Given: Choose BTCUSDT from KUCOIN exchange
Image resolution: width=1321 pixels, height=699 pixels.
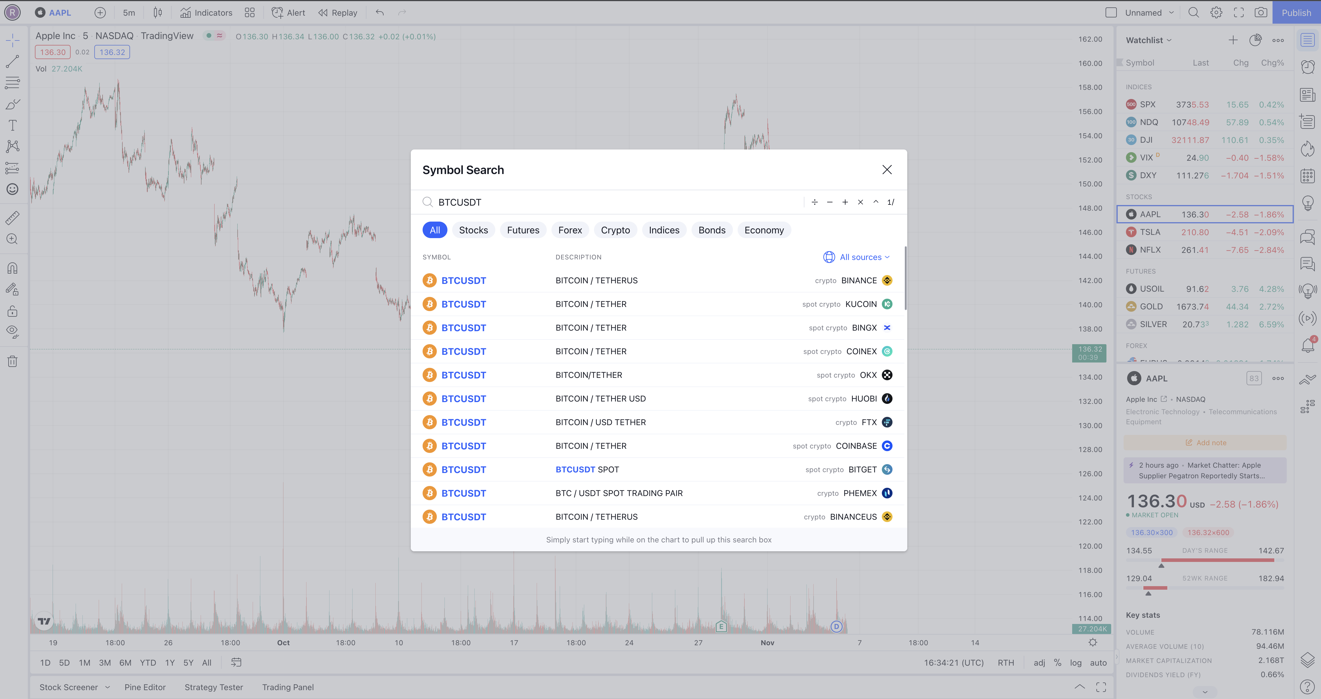Looking at the screenshot, I should point(658,304).
